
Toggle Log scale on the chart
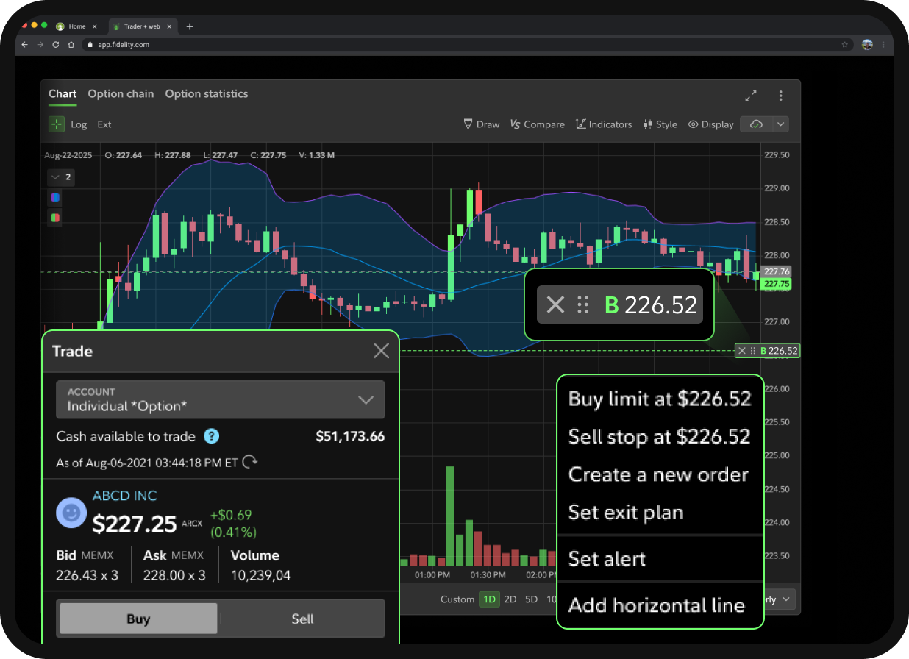(x=79, y=124)
